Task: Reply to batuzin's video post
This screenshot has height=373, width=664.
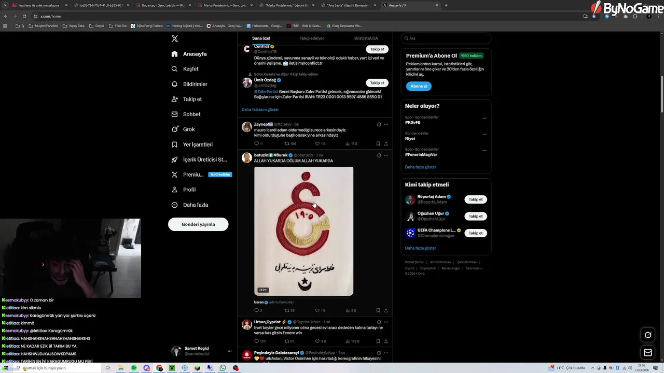Action: pos(258,310)
